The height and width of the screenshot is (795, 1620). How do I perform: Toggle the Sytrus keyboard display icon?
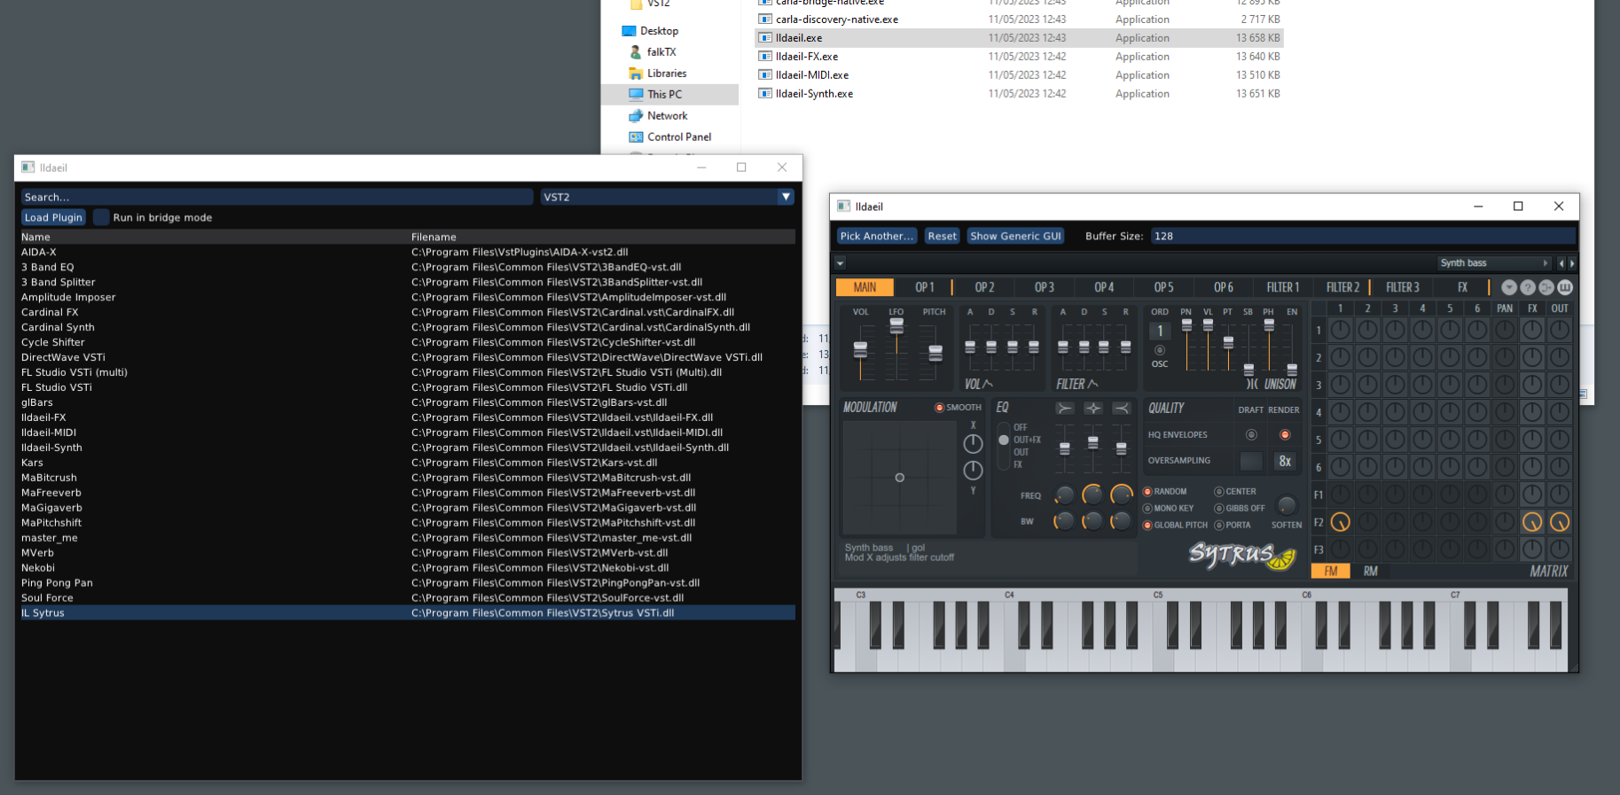coord(1565,287)
